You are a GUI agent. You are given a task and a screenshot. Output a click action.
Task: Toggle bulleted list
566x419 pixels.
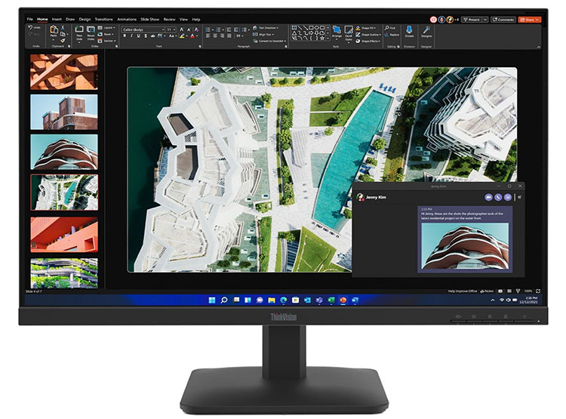(x=209, y=29)
